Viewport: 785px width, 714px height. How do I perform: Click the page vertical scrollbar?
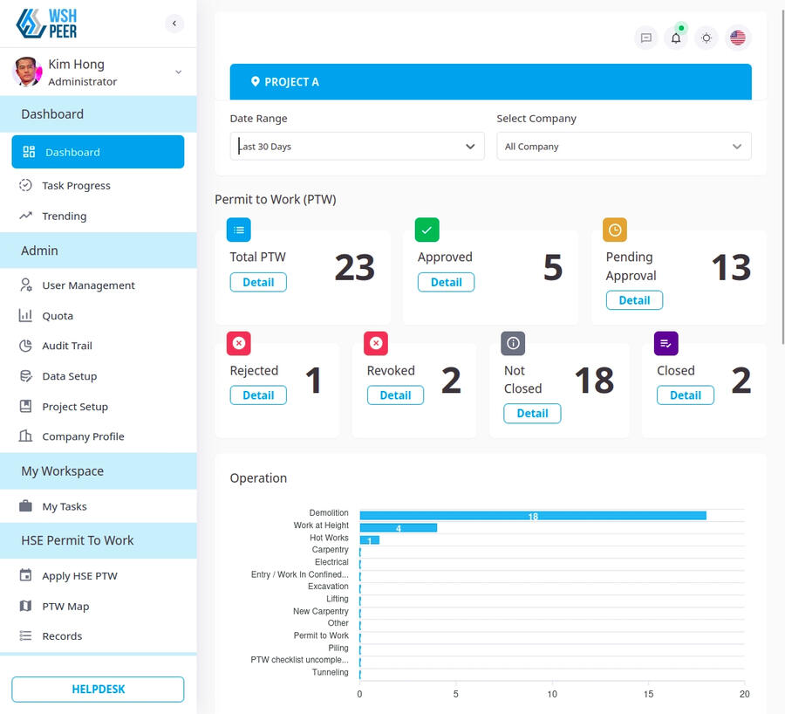pos(782,175)
